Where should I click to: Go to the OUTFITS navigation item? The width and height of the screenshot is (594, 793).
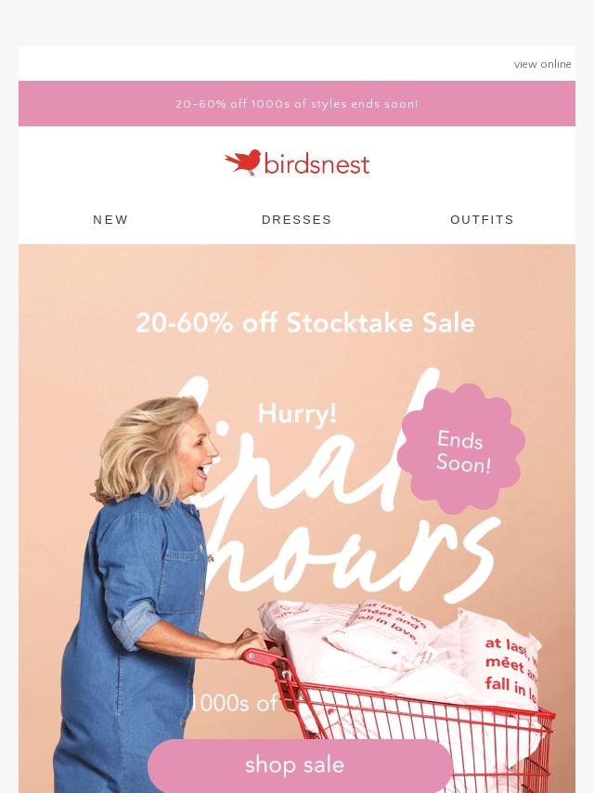coord(483,219)
